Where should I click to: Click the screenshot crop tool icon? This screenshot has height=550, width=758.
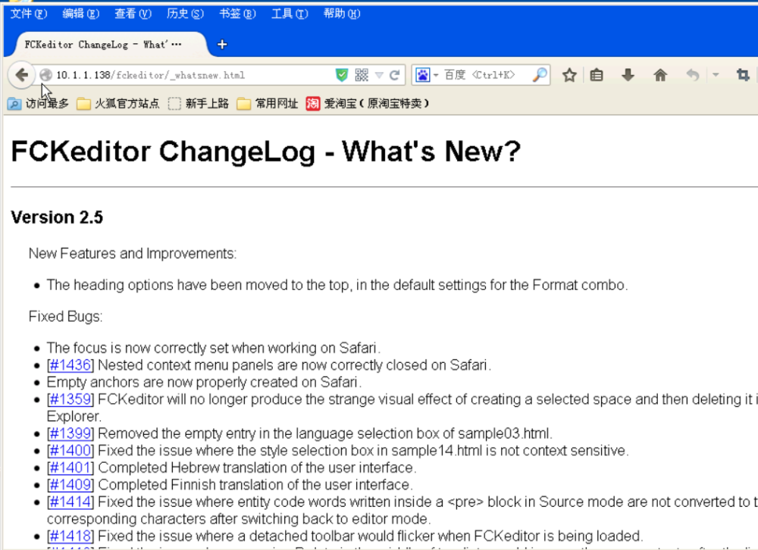tap(743, 75)
